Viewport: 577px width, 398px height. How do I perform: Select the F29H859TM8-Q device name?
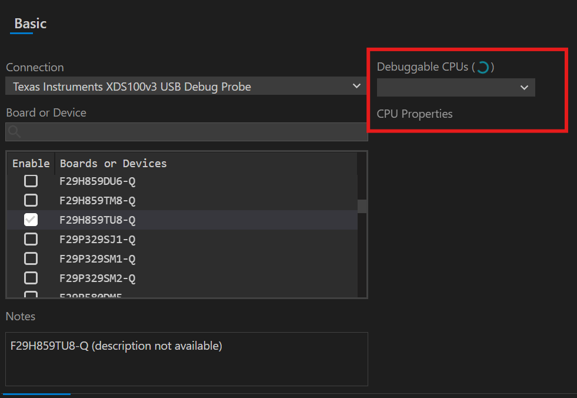click(98, 201)
